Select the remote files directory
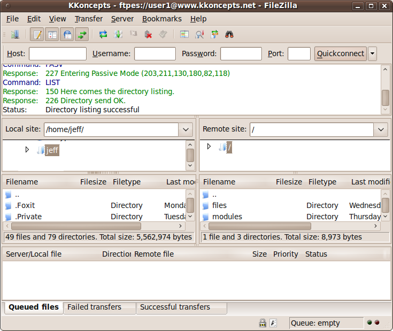The image size is (393, 331). 291,205
